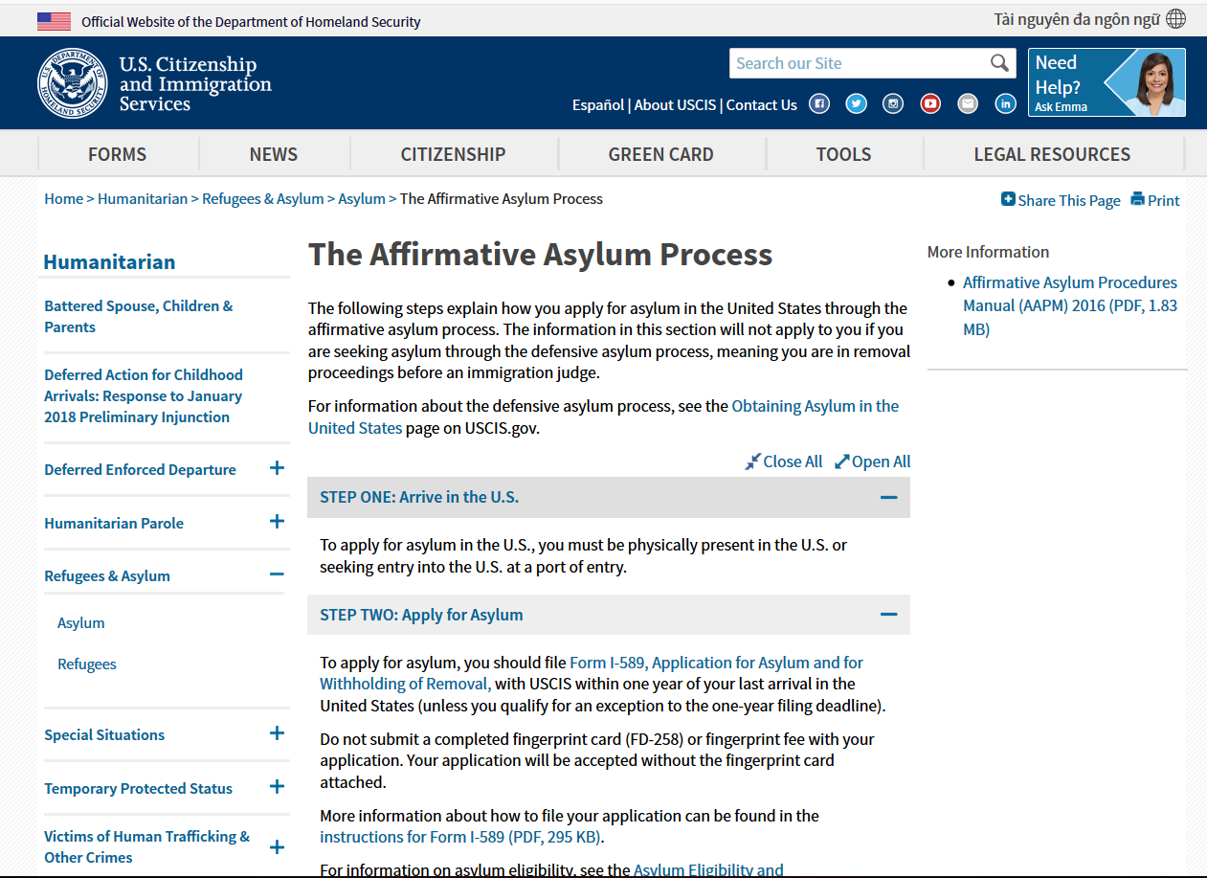Click into the Search our Site field
The height and width of the screenshot is (878, 1207).
pyautogui.click(x=857, y=63)
